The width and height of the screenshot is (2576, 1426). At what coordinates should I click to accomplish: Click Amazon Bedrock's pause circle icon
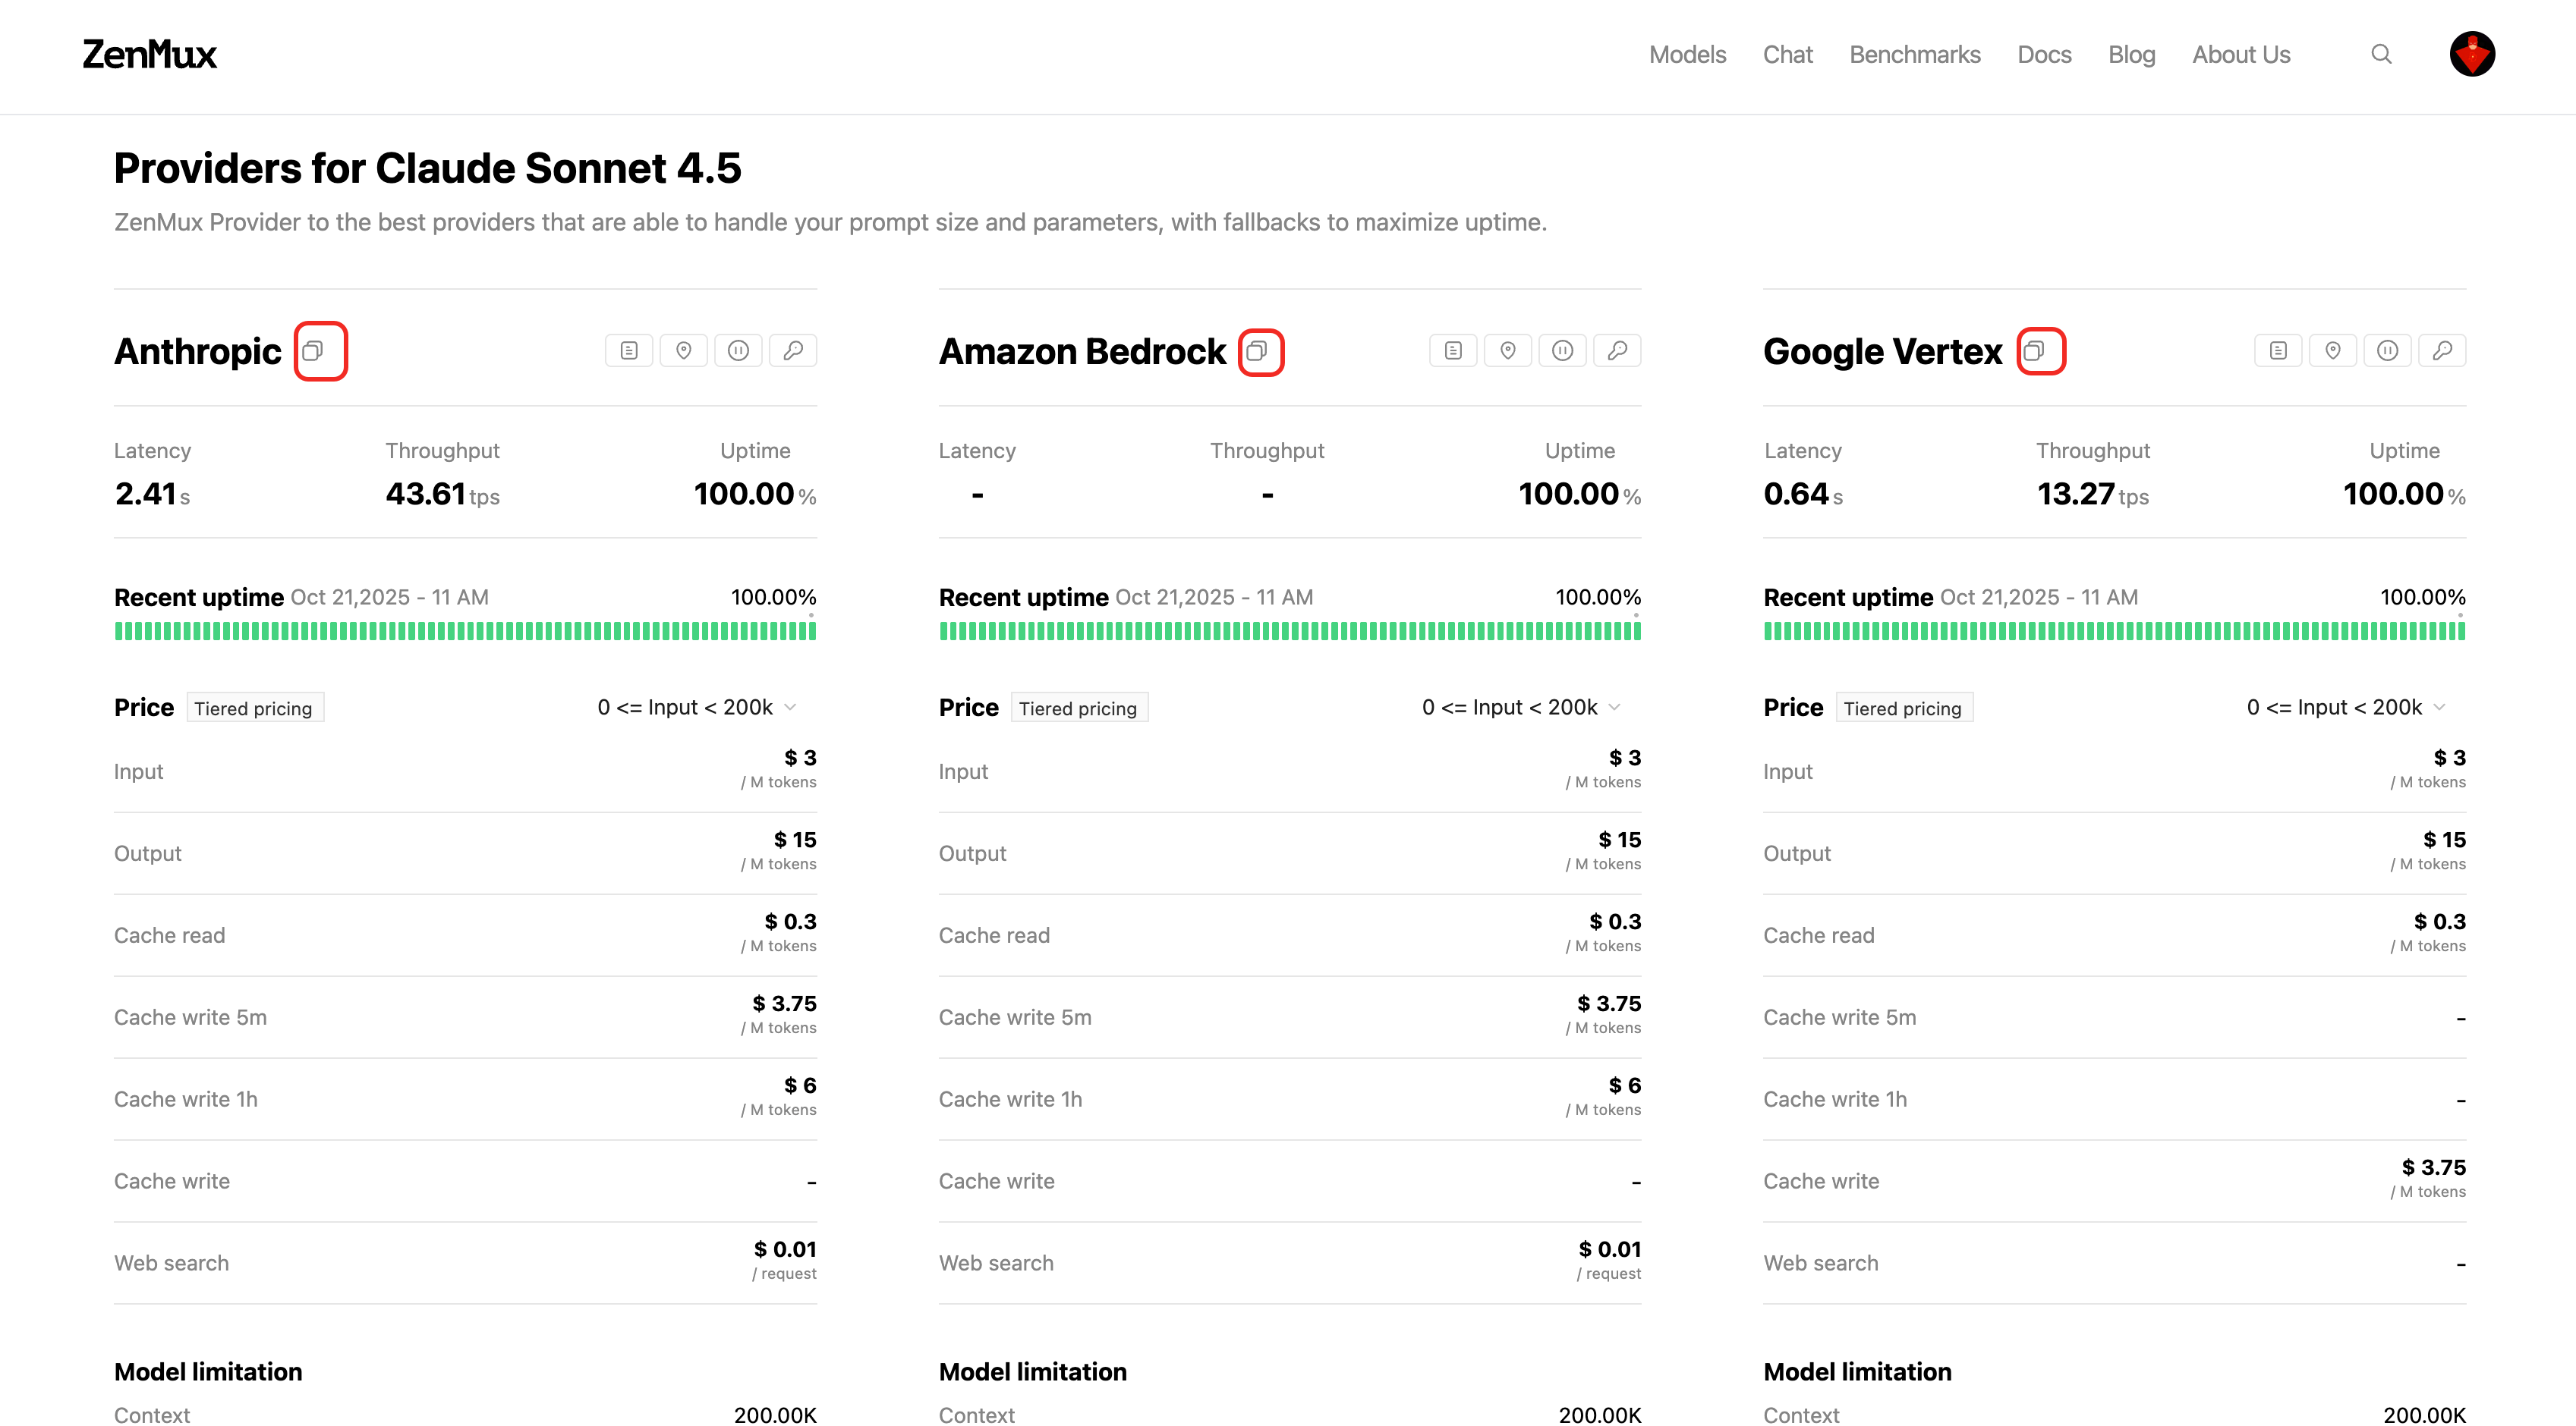(1562, 350)
